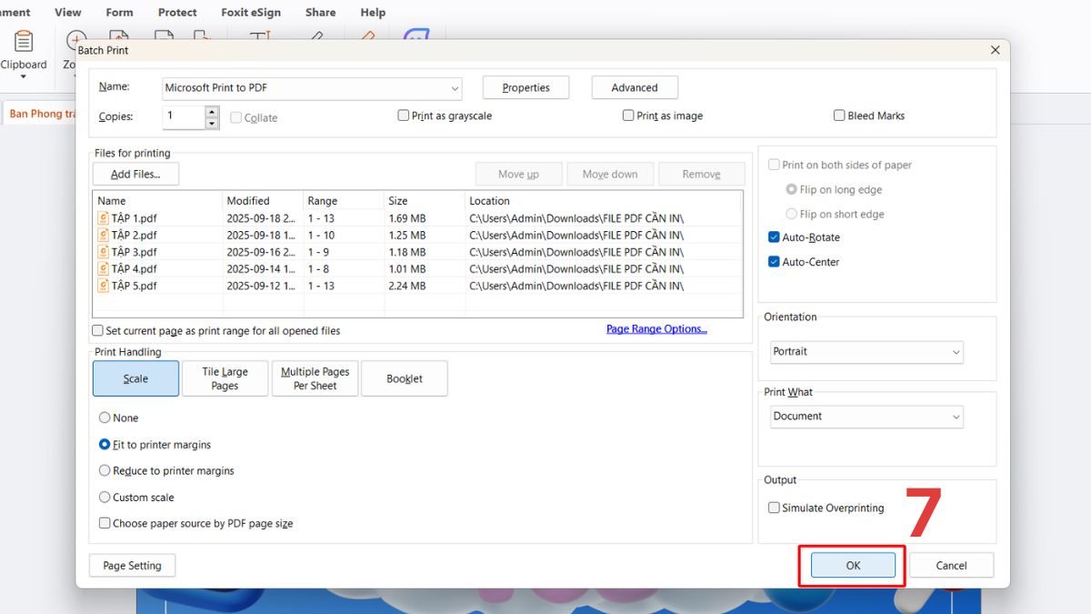This screenshot has width=1091, height=614.
Task: Click in the Copies number field
Action: (184, 116)
